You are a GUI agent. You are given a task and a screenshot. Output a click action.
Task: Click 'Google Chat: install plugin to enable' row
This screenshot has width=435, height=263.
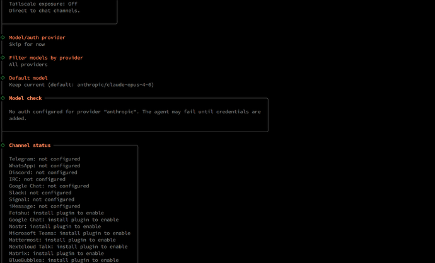(x=64, y=220)
